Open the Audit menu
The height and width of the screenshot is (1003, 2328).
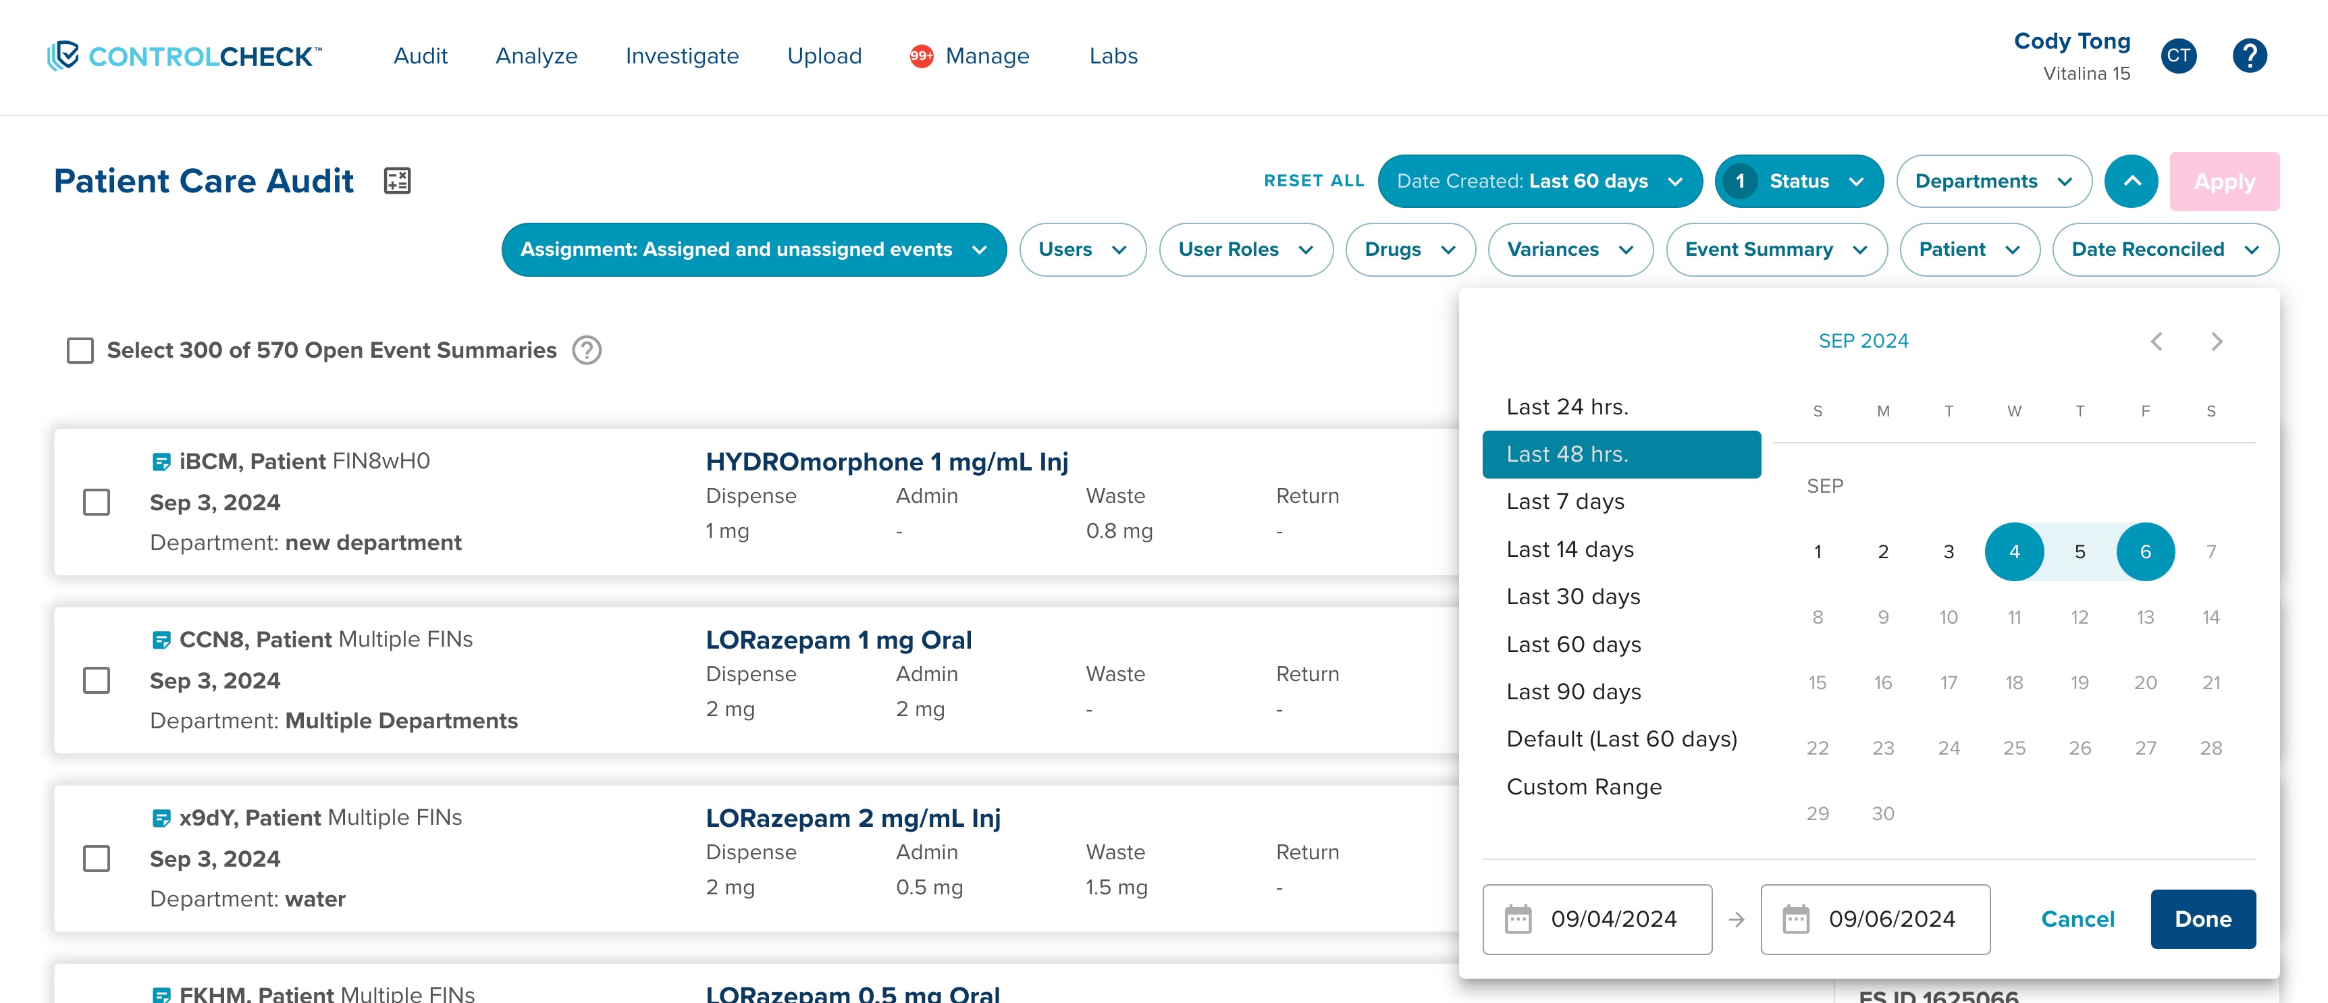420,56
